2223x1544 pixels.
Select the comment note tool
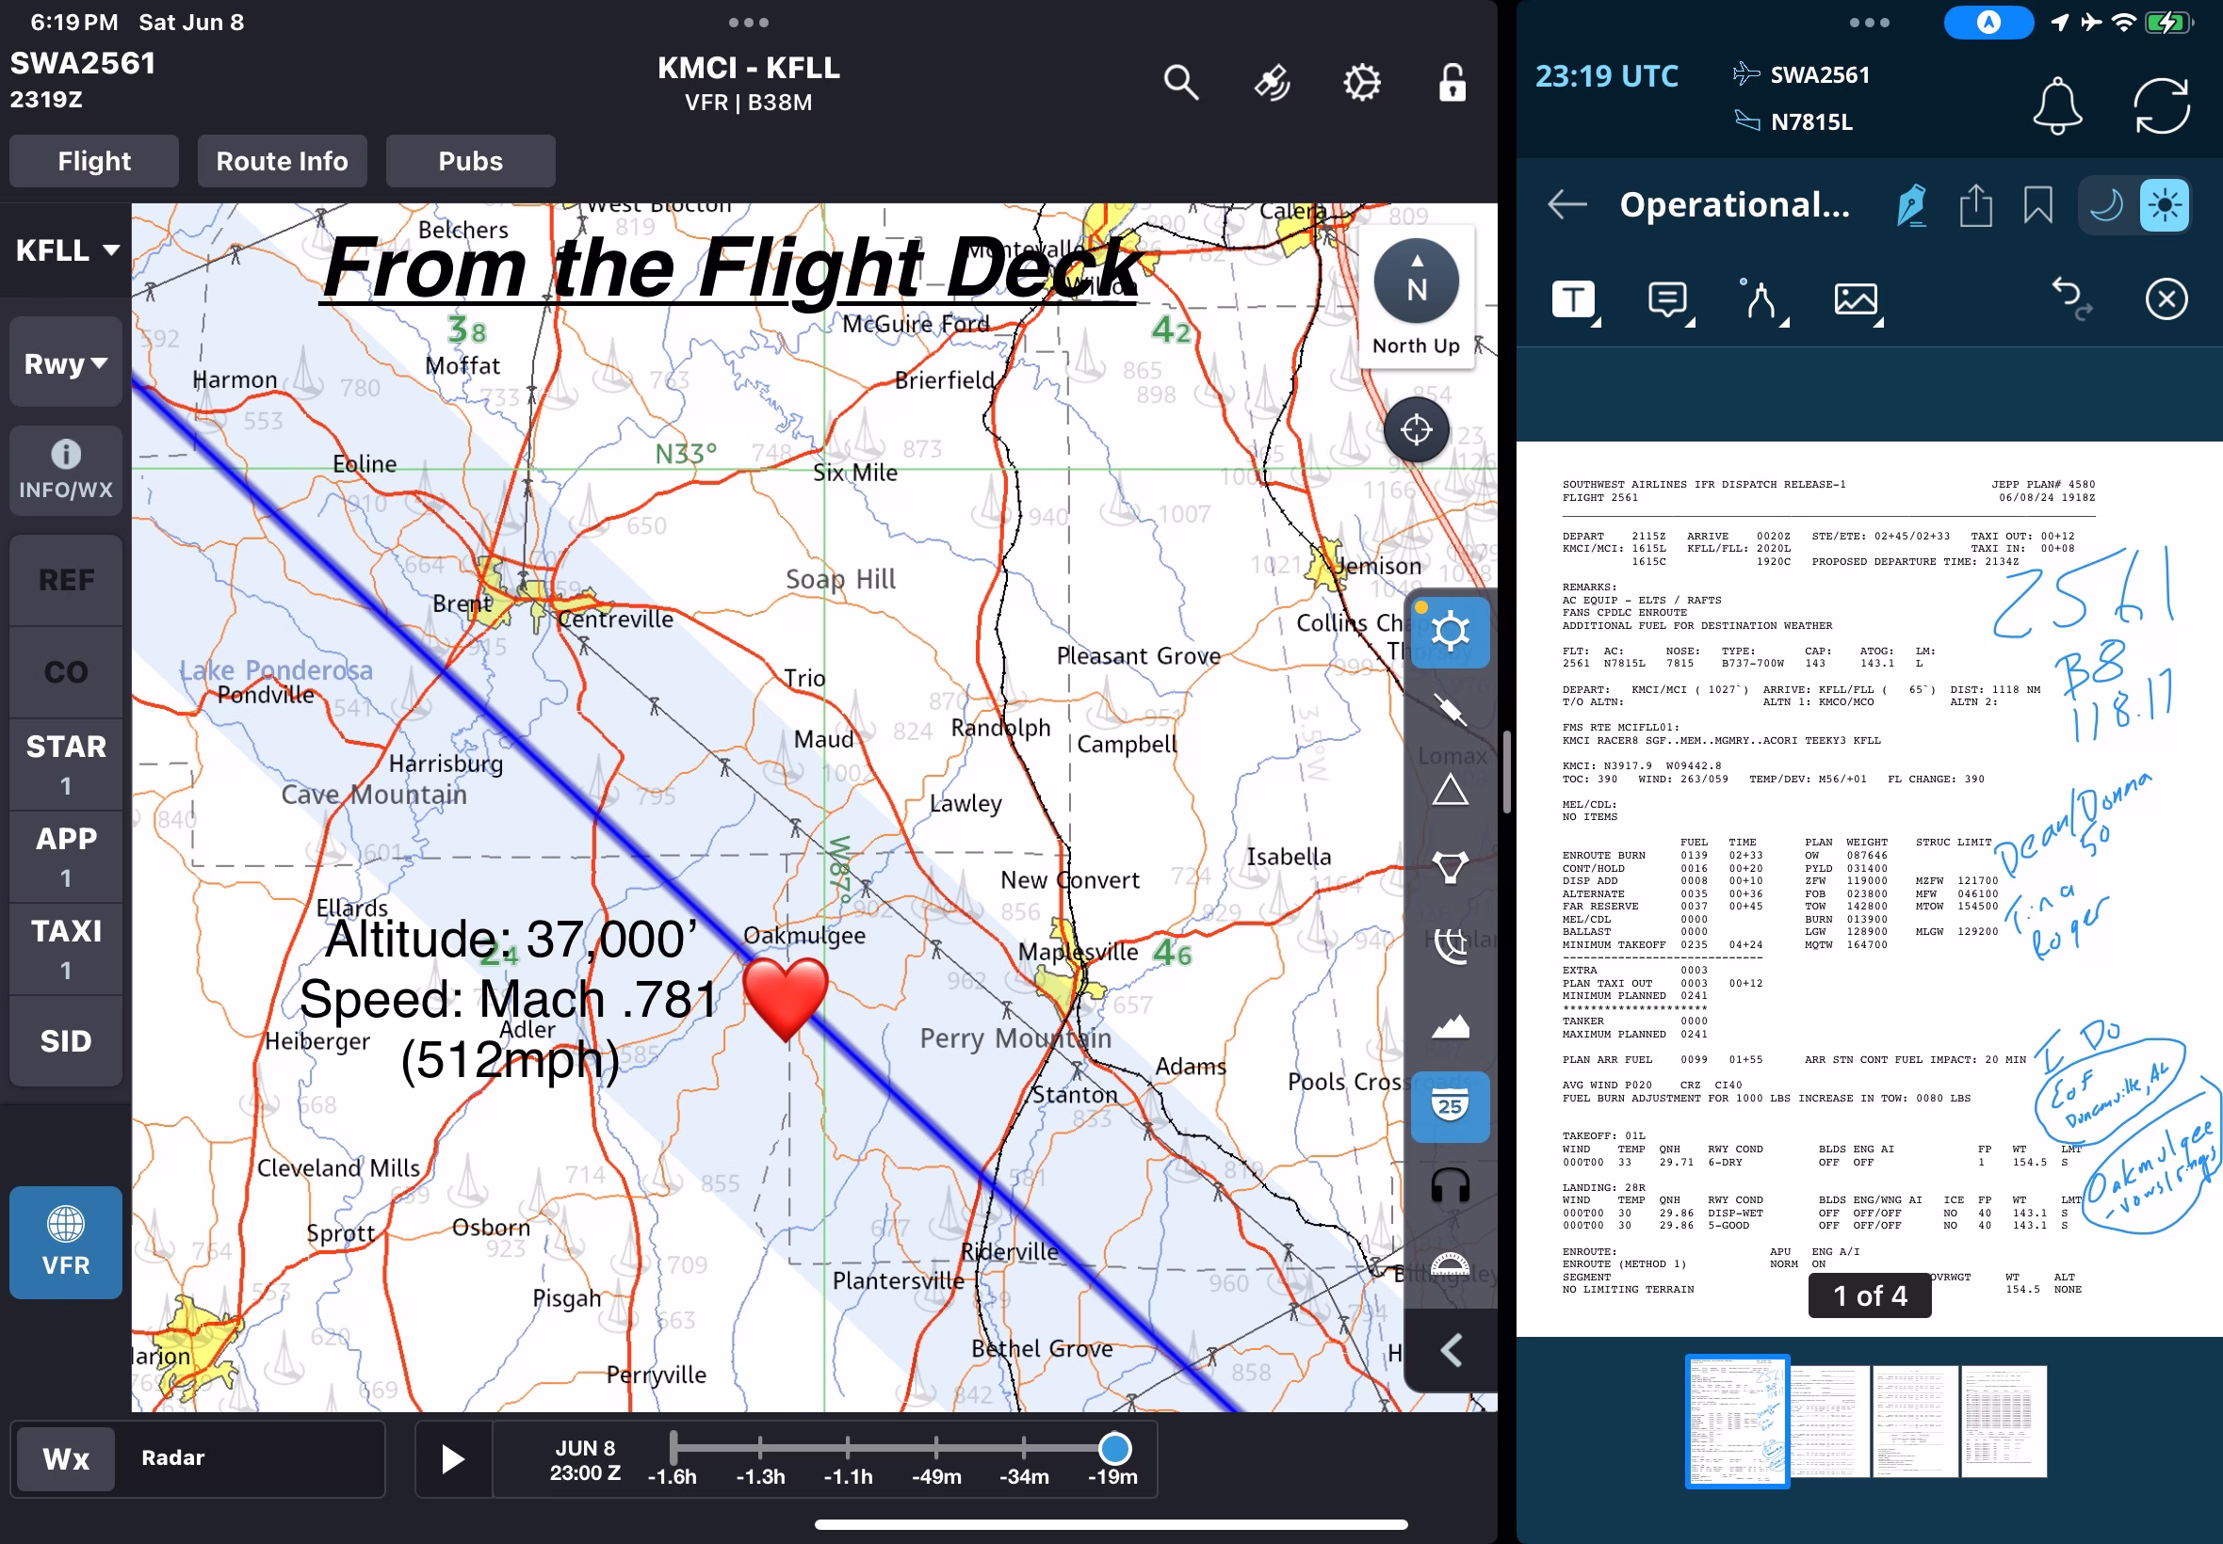click(x=1667, y=299)
